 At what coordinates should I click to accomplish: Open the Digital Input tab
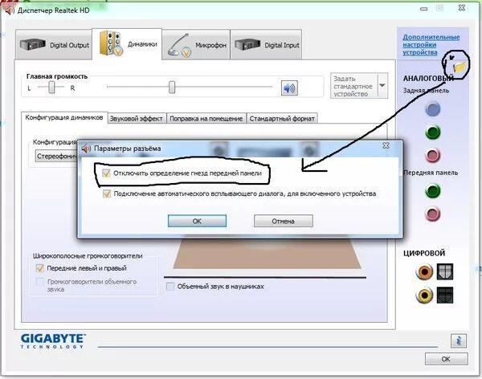[266, 45]
